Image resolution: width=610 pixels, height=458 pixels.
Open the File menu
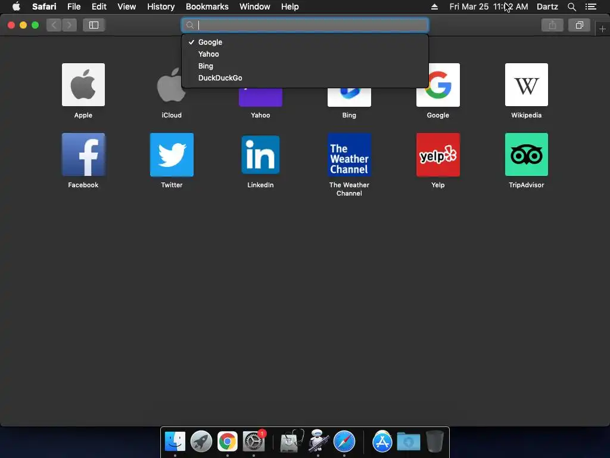(74, 7)
